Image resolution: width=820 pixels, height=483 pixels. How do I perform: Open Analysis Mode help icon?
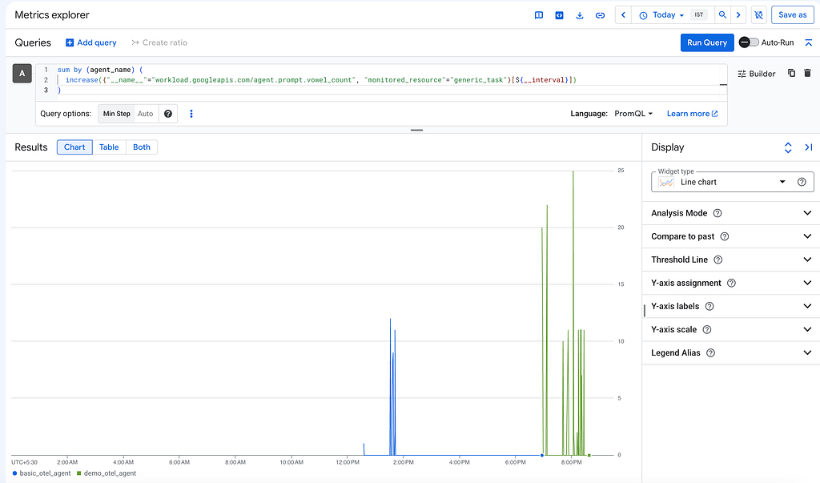click(x=717, y=213)
